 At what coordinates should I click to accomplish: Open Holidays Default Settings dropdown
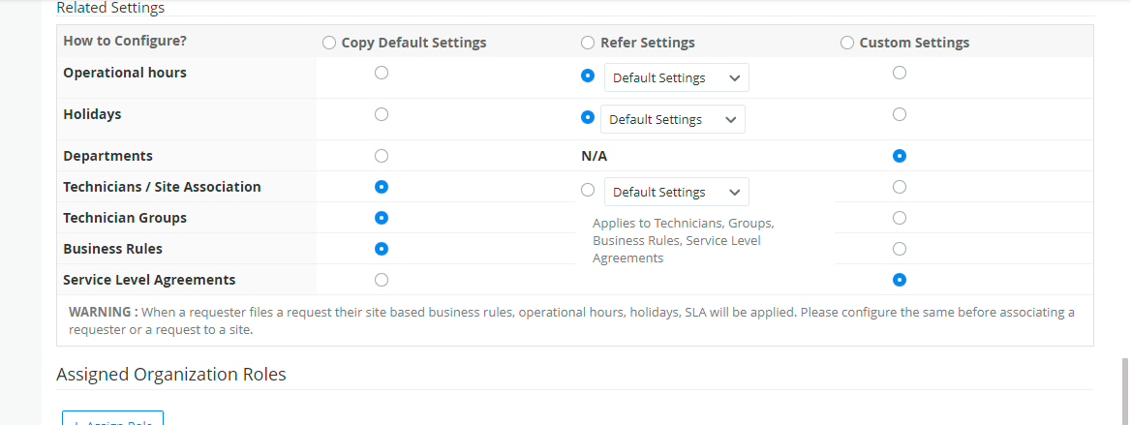(672, 119)
